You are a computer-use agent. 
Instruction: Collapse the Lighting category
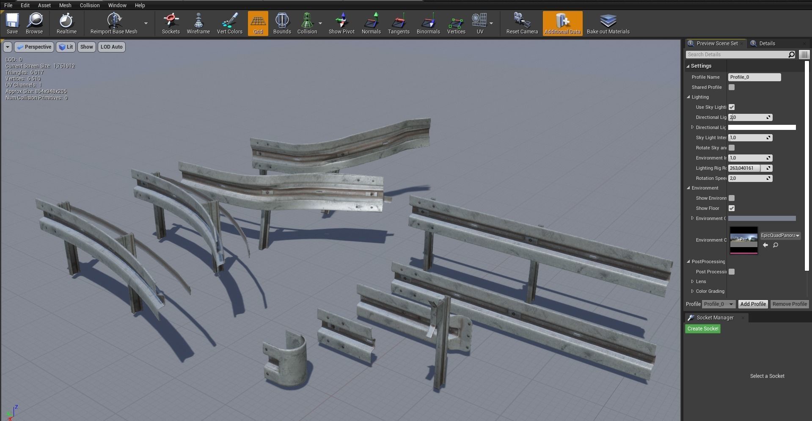click(x=688, y=97)
